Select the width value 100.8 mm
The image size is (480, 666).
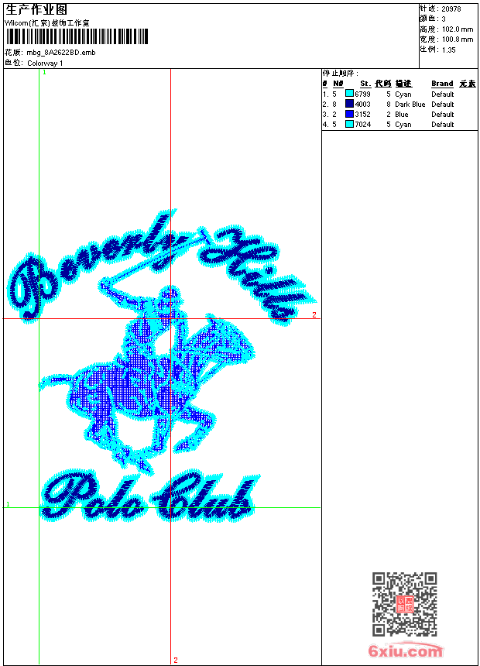(x=458, y=39)
